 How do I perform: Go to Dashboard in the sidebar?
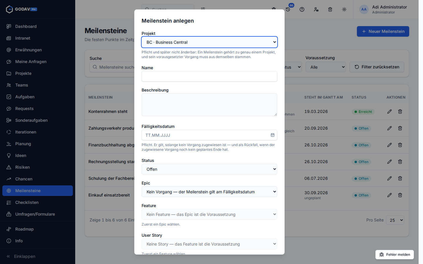click(x=38, y=26)
